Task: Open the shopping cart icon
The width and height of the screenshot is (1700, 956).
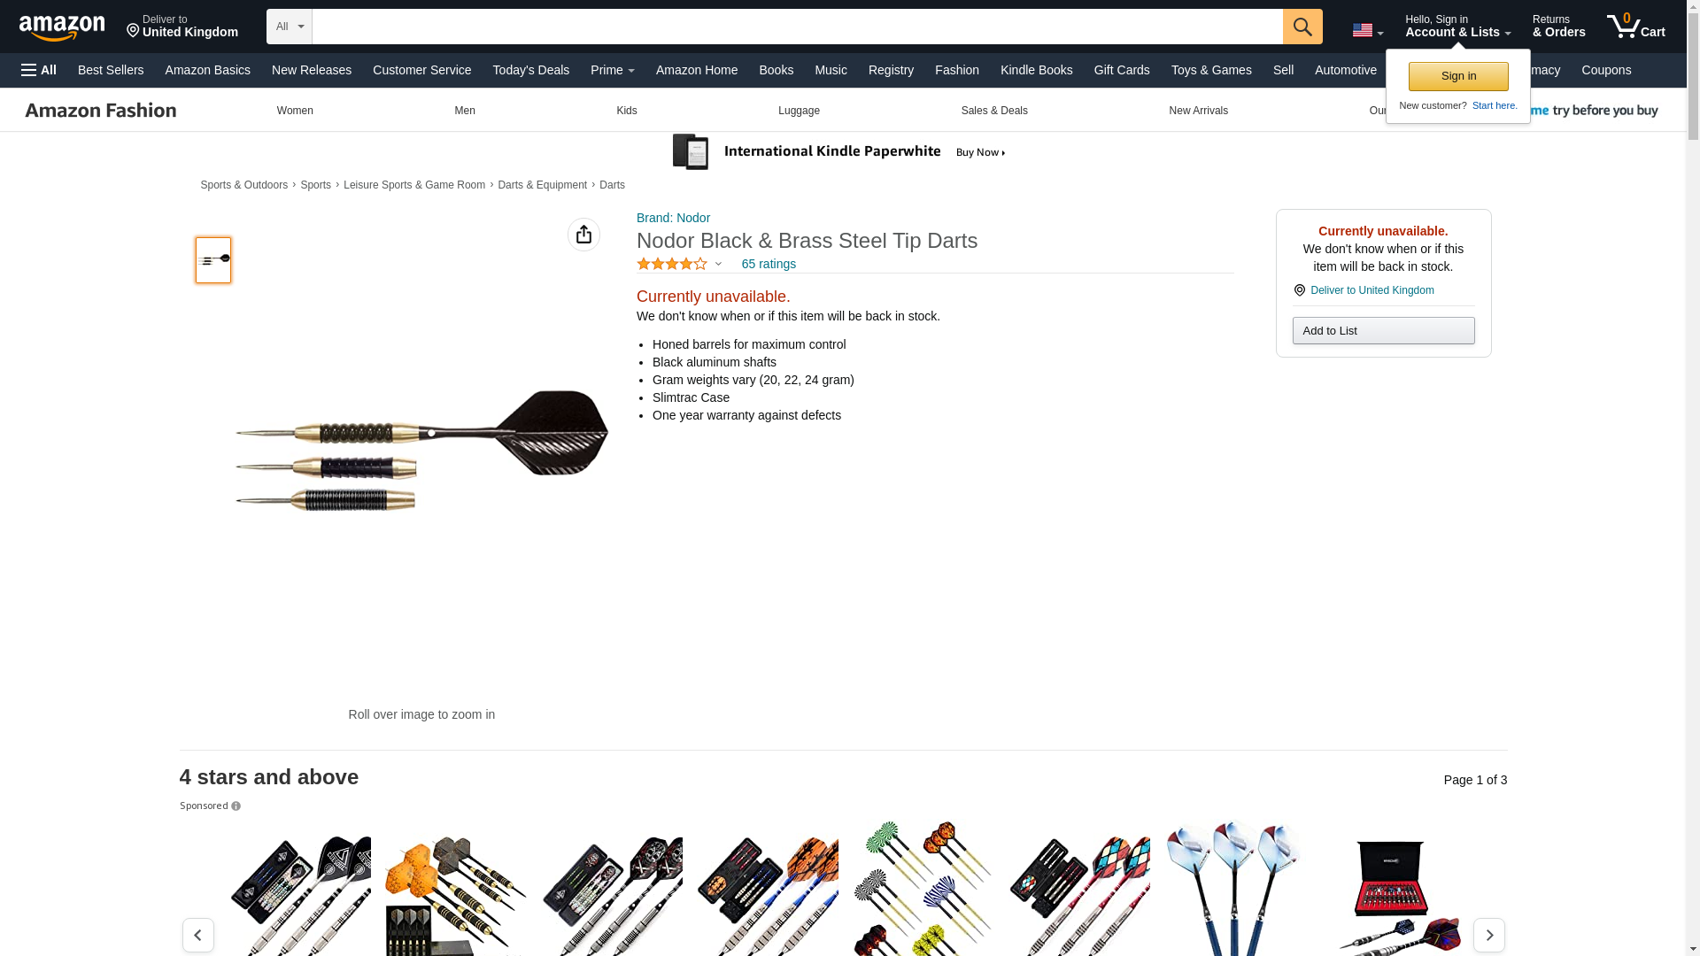Action: 1636,27
